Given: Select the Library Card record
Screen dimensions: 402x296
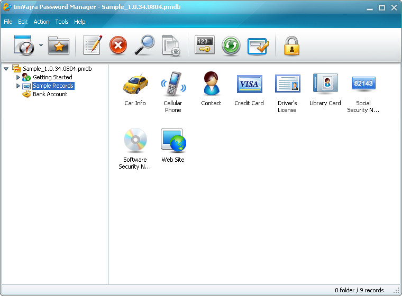Looking at the screenshot, I should [325, 90].
